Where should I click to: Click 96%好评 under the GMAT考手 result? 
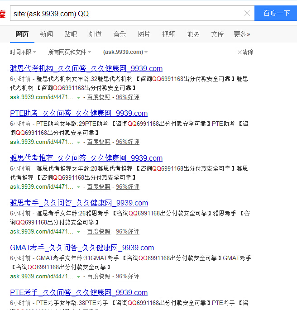pos(128,276)
